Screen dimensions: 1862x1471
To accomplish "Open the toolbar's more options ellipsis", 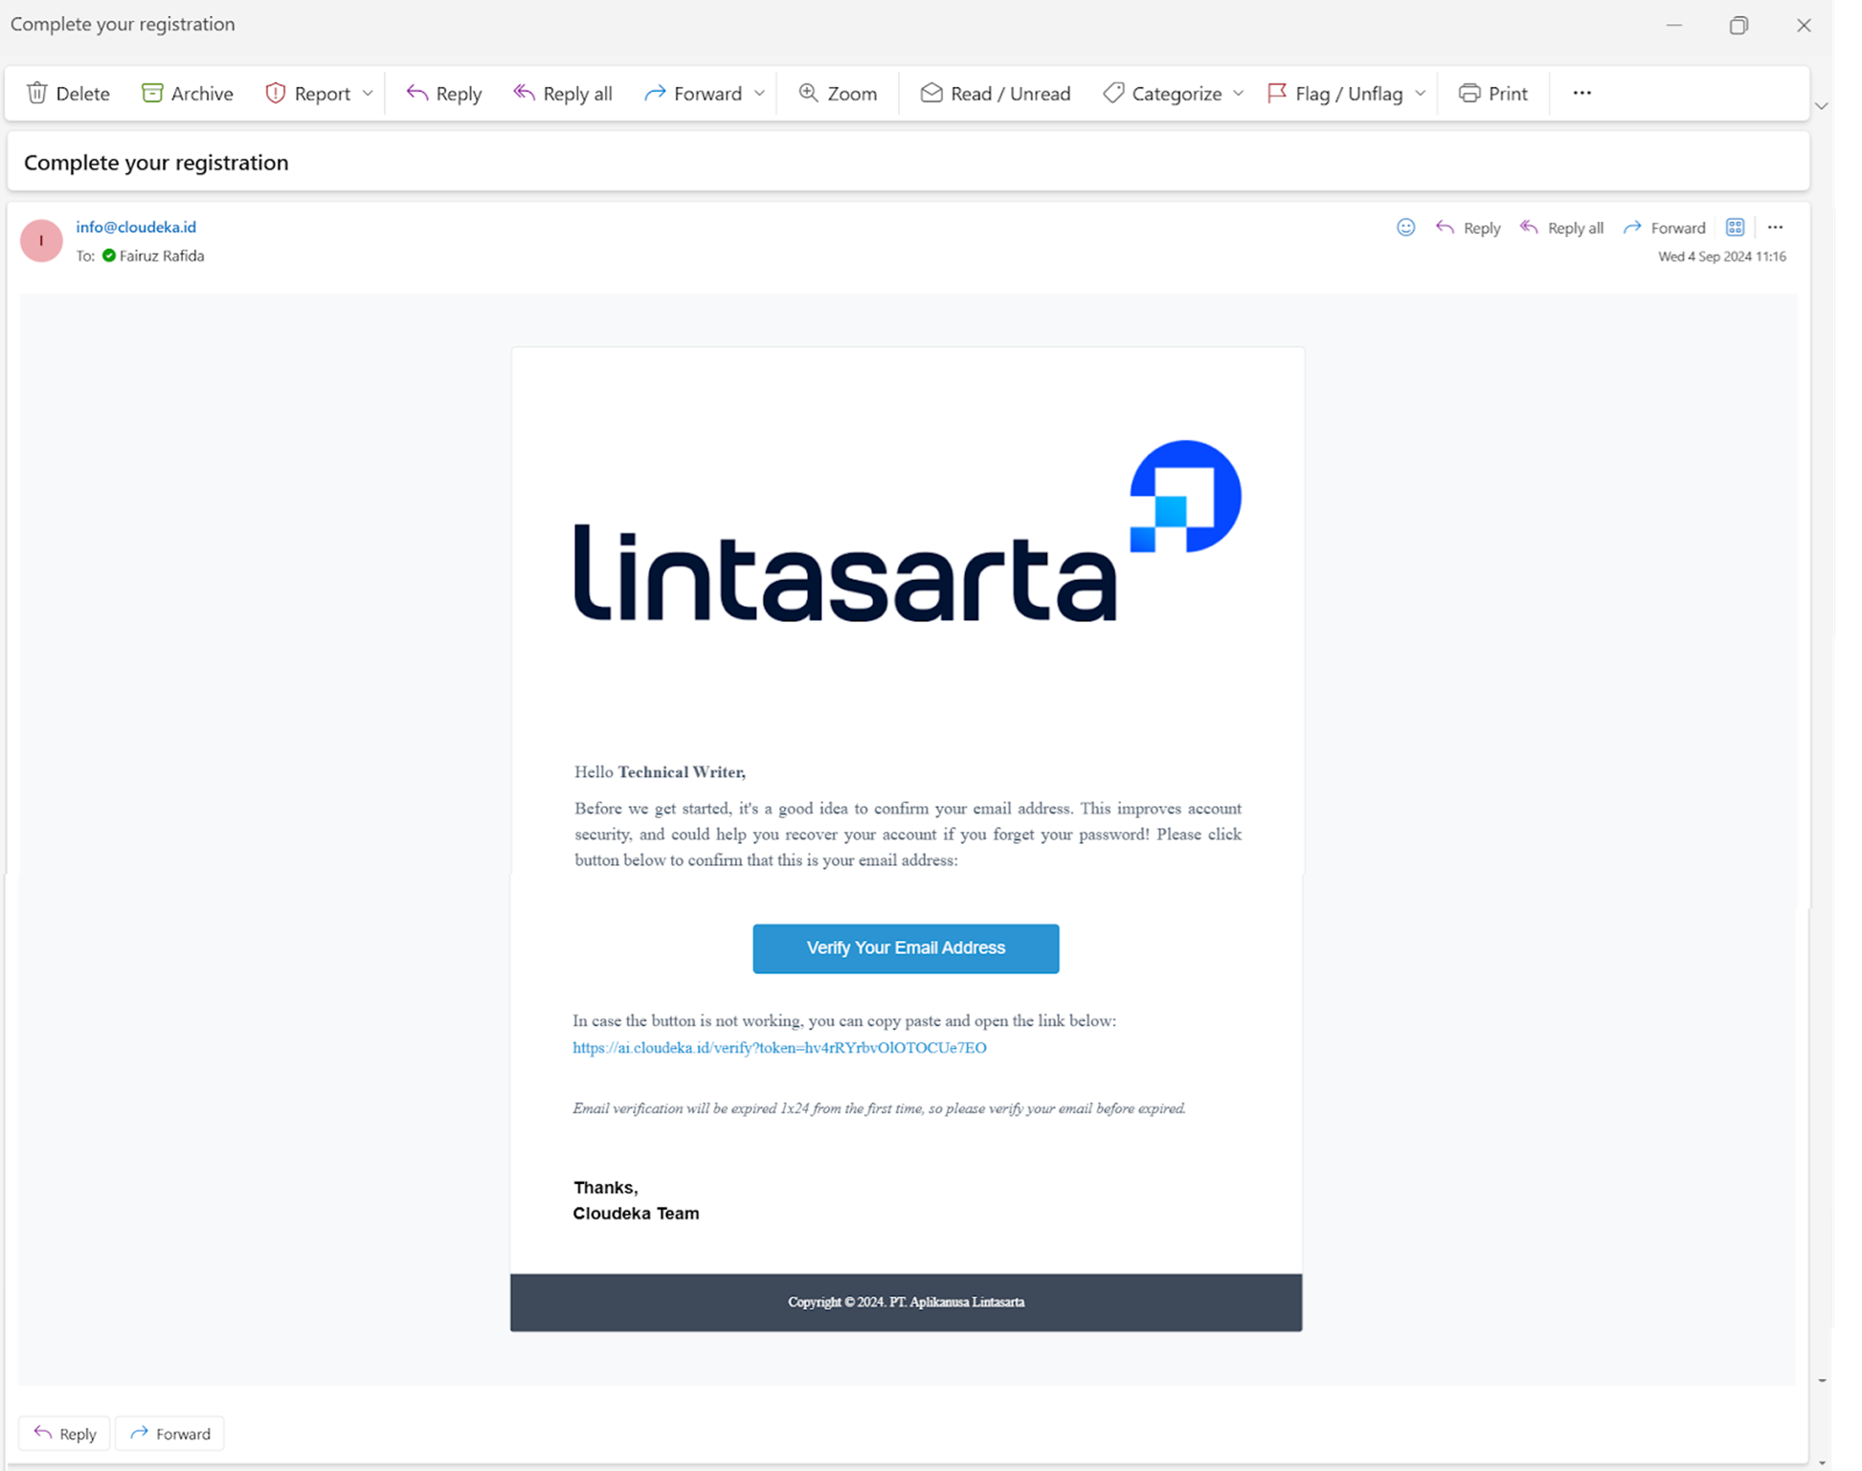I will pyautogui.click(x=1582, y=93).
